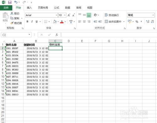
Task: Click the comma style icon
Action: pos(141,22)
